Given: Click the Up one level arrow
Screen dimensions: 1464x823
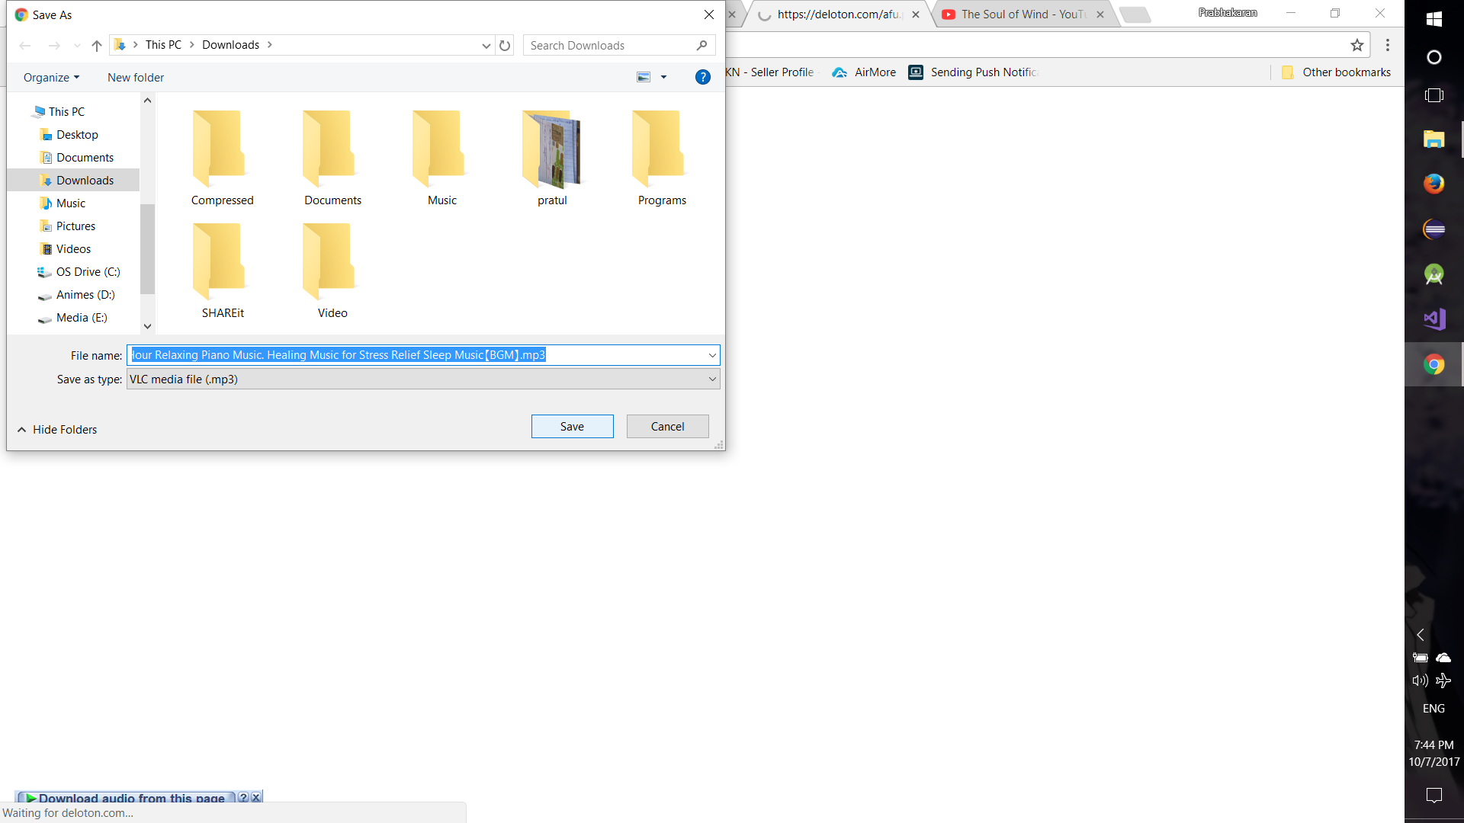Looking at the screenshot, I should 97,46.
